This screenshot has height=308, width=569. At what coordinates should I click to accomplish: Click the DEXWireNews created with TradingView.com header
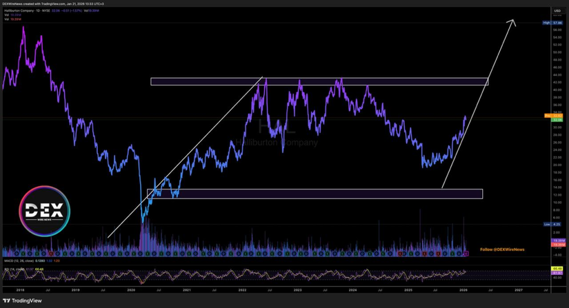pos(54,4)
